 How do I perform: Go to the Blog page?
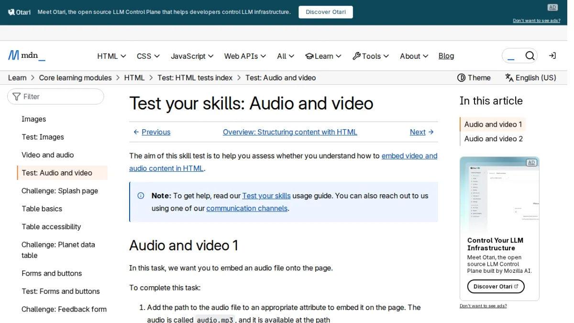coord(446,56)
